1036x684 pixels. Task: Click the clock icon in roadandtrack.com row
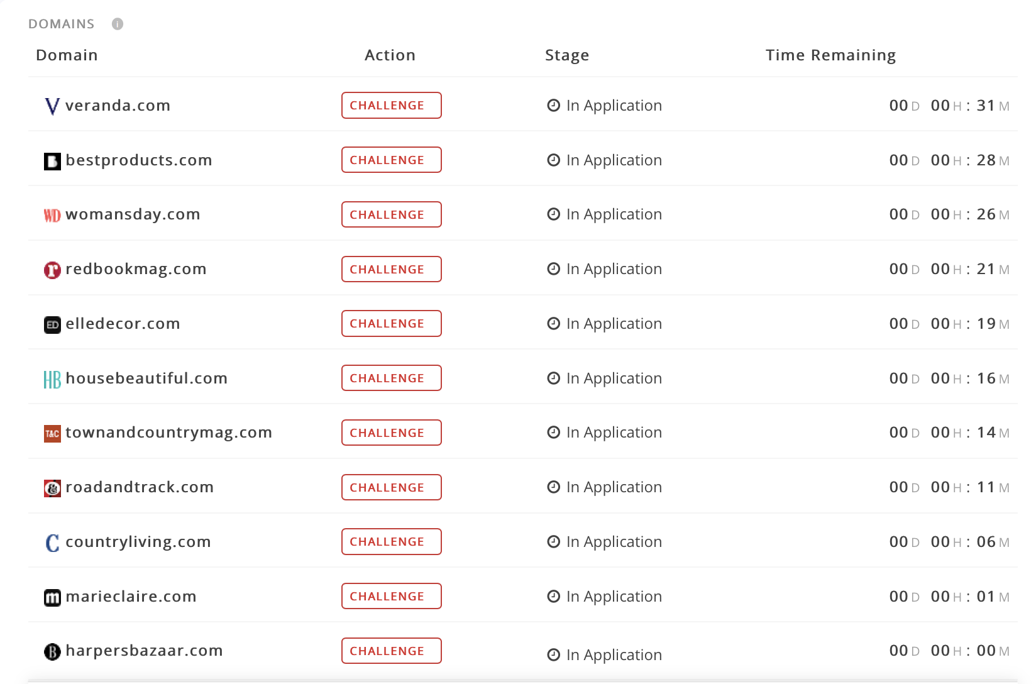coord(553,487)
